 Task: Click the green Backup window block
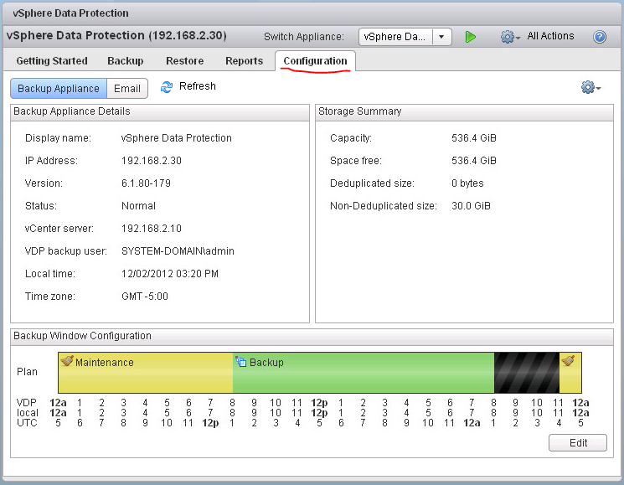(364, 373)
